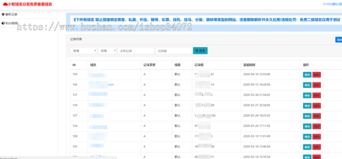Click the 操作 column header
Image resolution: width=342 pixels, height=159 pixels.
click(306, 65)
